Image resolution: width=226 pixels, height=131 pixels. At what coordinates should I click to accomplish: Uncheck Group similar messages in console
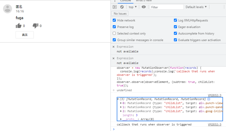coord(114,40)
